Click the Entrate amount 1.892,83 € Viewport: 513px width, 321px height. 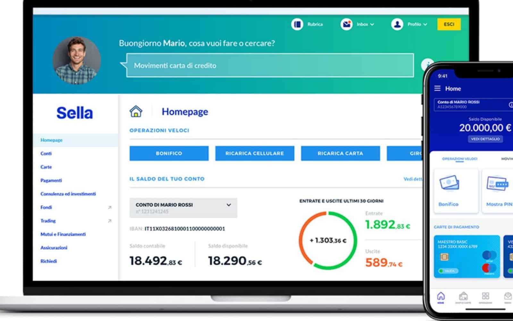click(x=388, y=225)
